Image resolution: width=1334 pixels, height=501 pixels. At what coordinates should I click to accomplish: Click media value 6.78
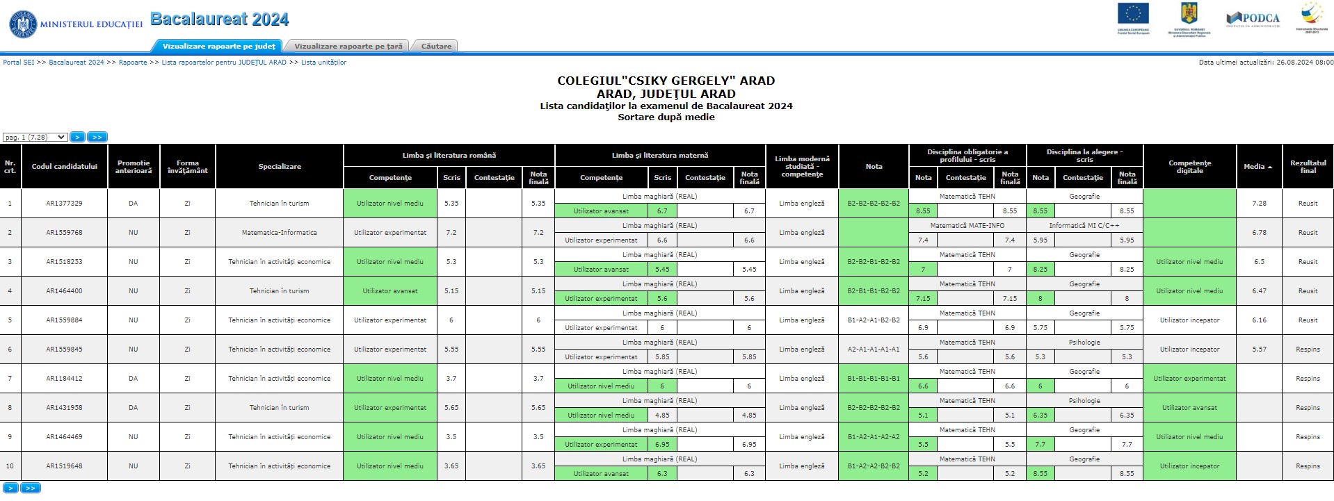coord(1259,233)
